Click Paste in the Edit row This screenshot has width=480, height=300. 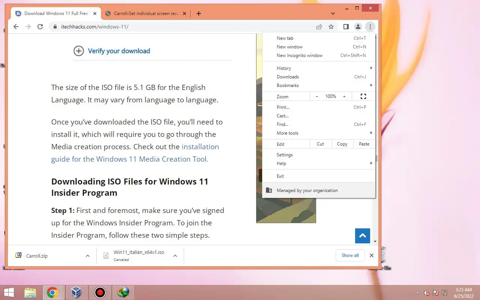(364, 144)
